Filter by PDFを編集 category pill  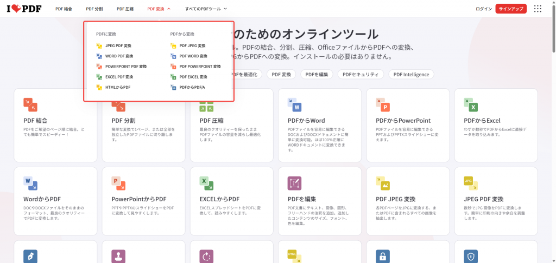(x=317, y=74)
